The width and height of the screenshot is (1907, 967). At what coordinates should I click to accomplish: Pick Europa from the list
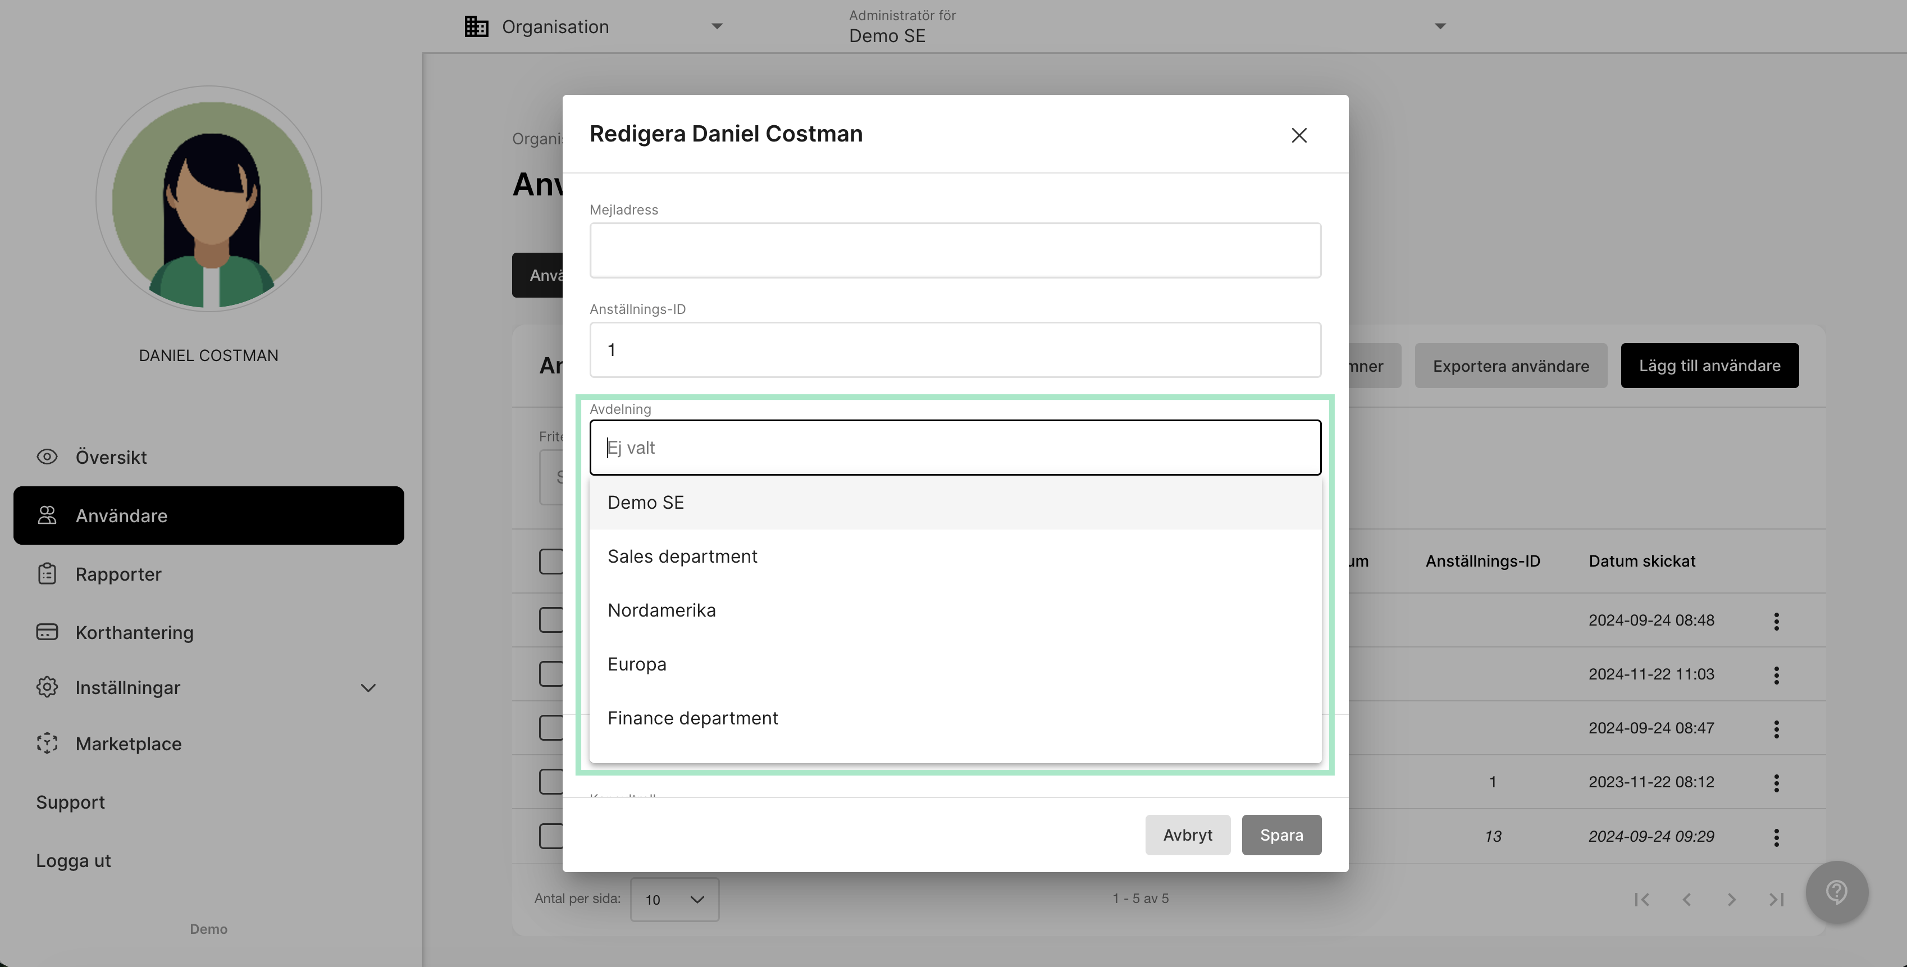pyautogui.click(x=955, y=665)
